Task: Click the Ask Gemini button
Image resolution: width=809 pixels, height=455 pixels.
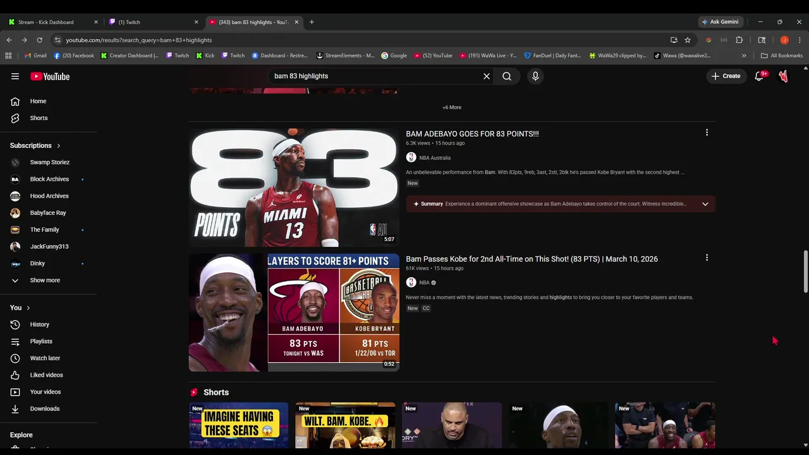Action: click(720, 22)
